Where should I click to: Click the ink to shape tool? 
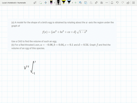point(86,3)
